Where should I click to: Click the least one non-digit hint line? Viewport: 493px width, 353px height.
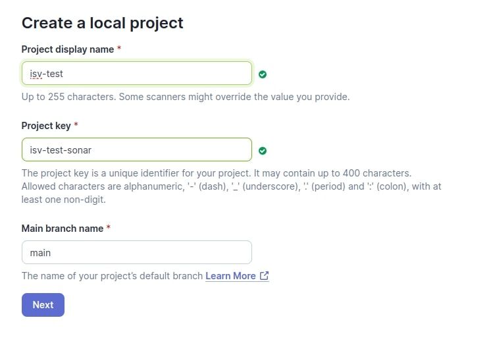[63, 200]
